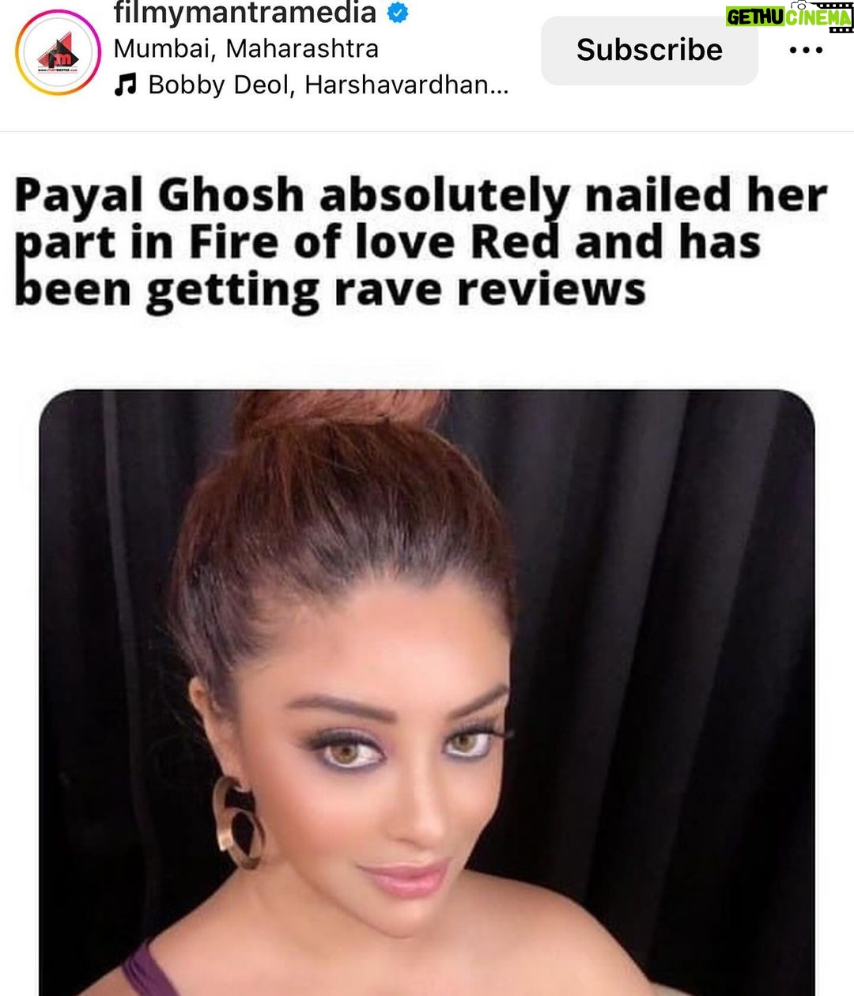This screenshot has width=854, height=996.
Task: Open the three-dot more options menu
Action: tap(806, 50)
